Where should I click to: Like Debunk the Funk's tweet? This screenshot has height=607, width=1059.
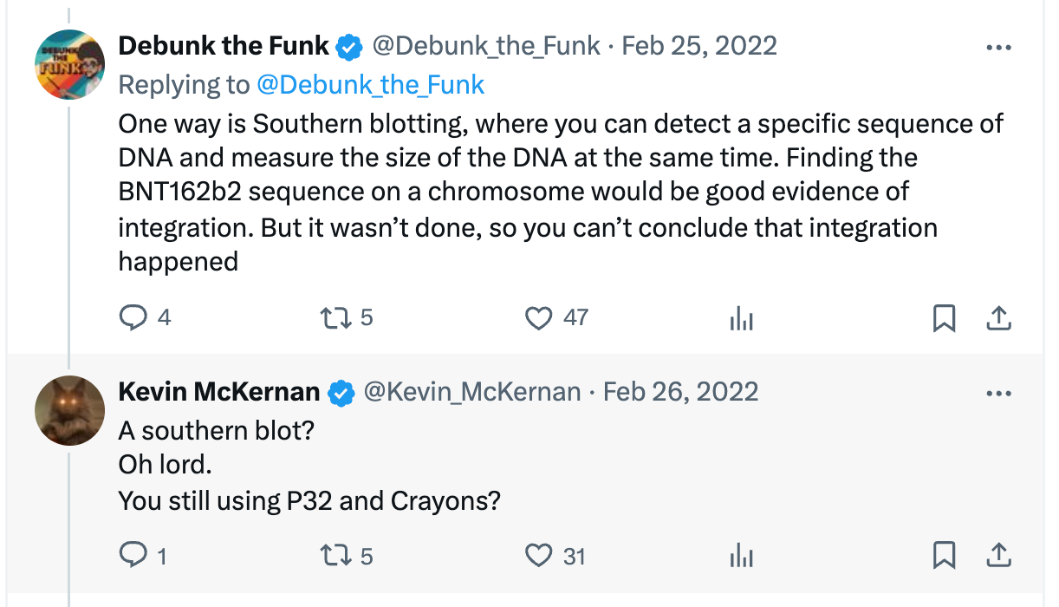(x=539, y=318)
